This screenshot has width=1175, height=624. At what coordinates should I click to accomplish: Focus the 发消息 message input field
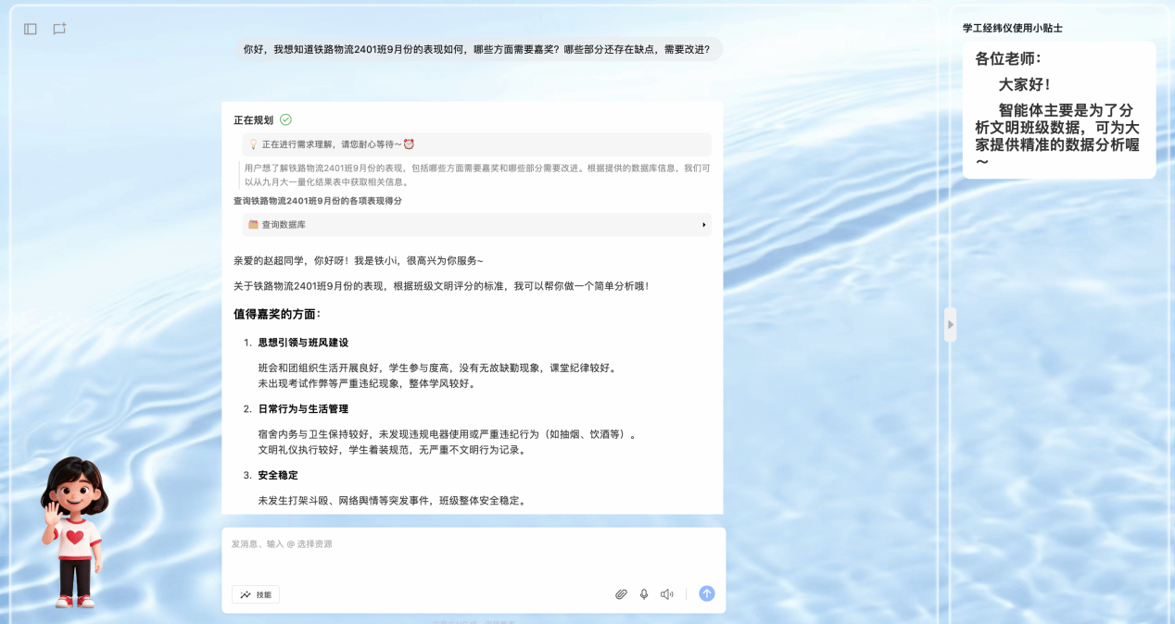coord(473,554)
